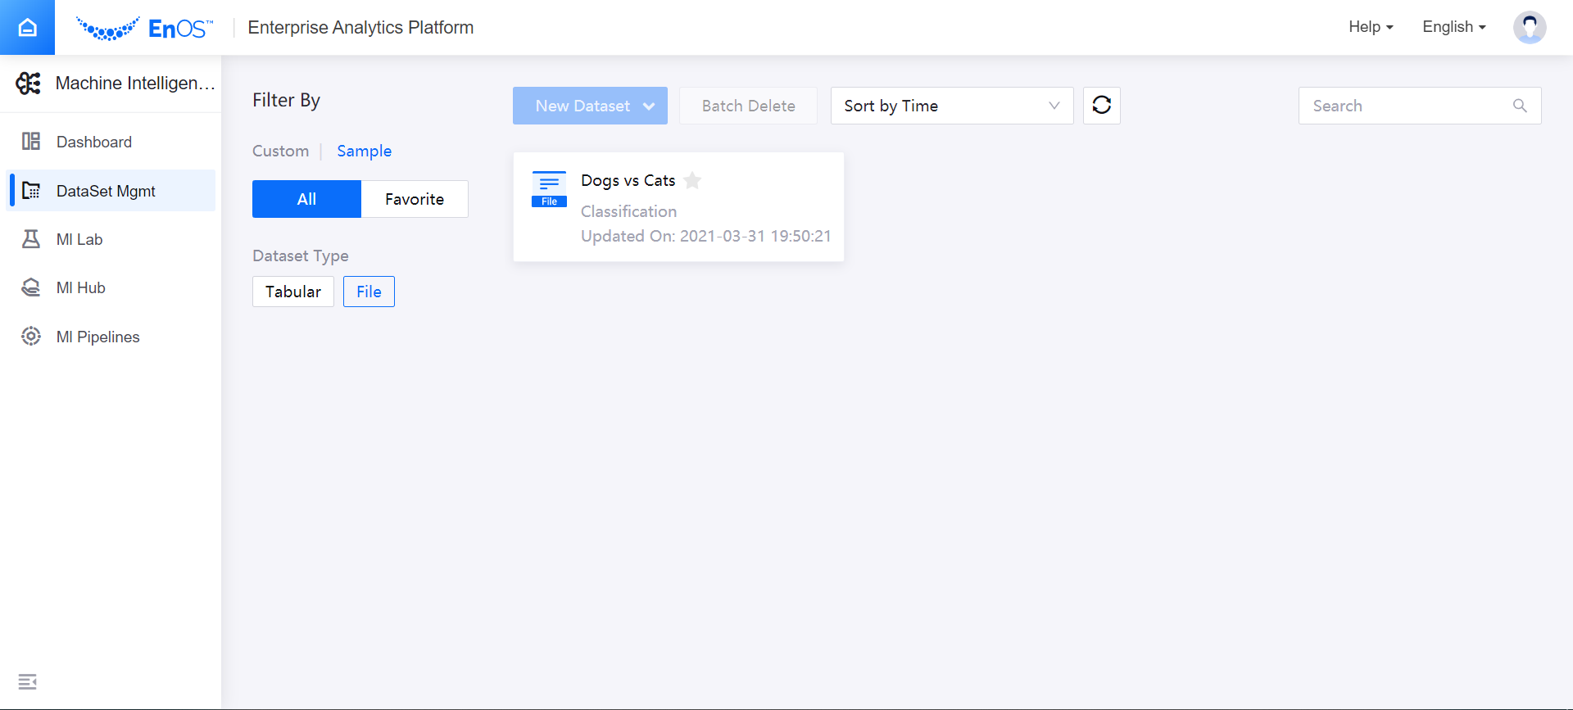
Task: Switch to the Custom datasets tab
Action: point(280,151)
